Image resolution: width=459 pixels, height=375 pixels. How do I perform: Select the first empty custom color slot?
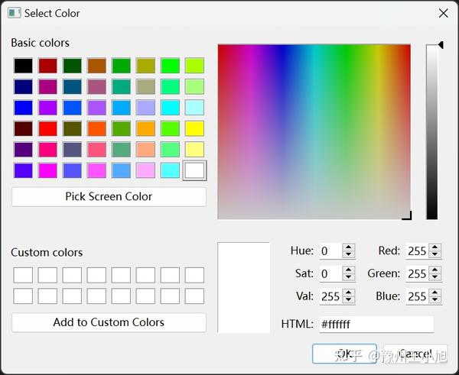point(23,275)
